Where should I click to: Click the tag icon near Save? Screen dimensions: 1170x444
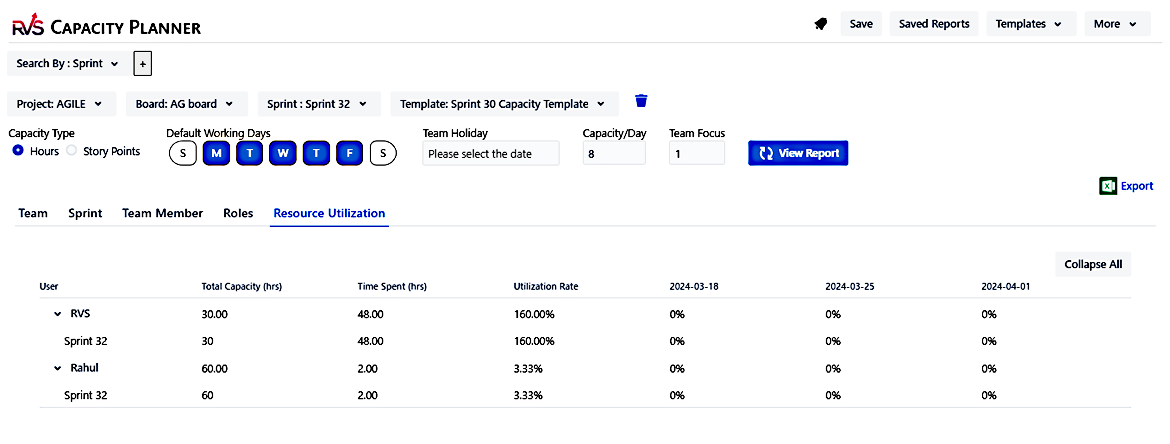(x=820, y=24)
